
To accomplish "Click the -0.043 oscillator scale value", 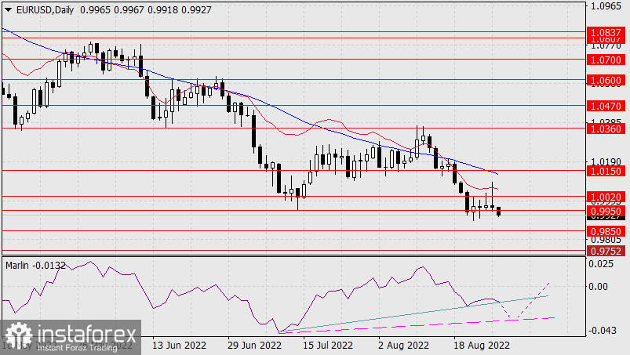I will 602,331.
